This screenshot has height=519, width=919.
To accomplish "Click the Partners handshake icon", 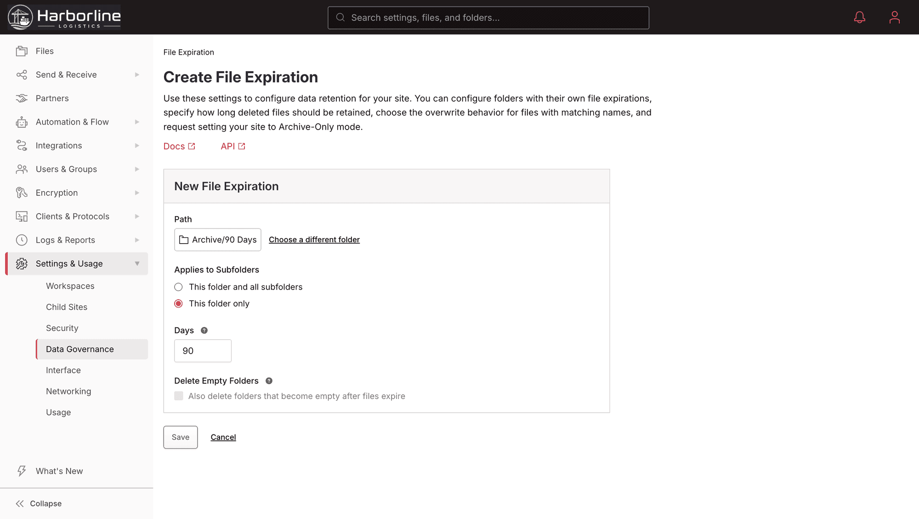I will tap(22, 98).
